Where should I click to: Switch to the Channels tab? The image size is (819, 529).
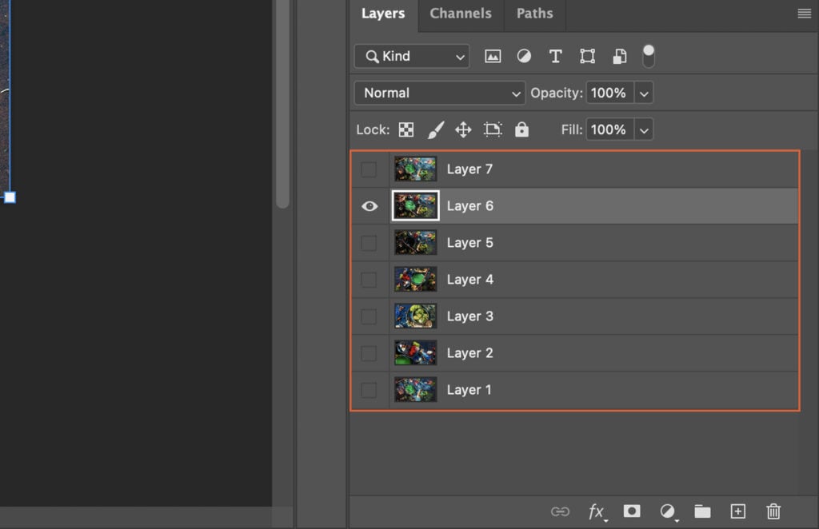[x=460, y=13]
